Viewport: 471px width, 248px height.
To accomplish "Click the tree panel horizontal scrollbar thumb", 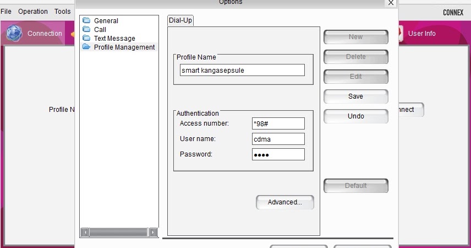I will coord(118,233).
